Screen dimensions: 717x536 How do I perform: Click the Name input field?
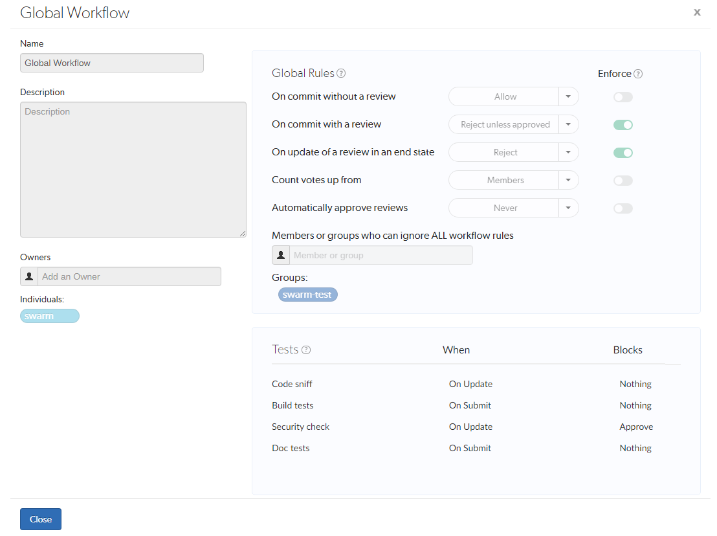111,63
